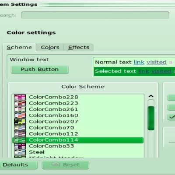
Task: Select ColorCombo261 scheme name
Action: click(53, 109)
